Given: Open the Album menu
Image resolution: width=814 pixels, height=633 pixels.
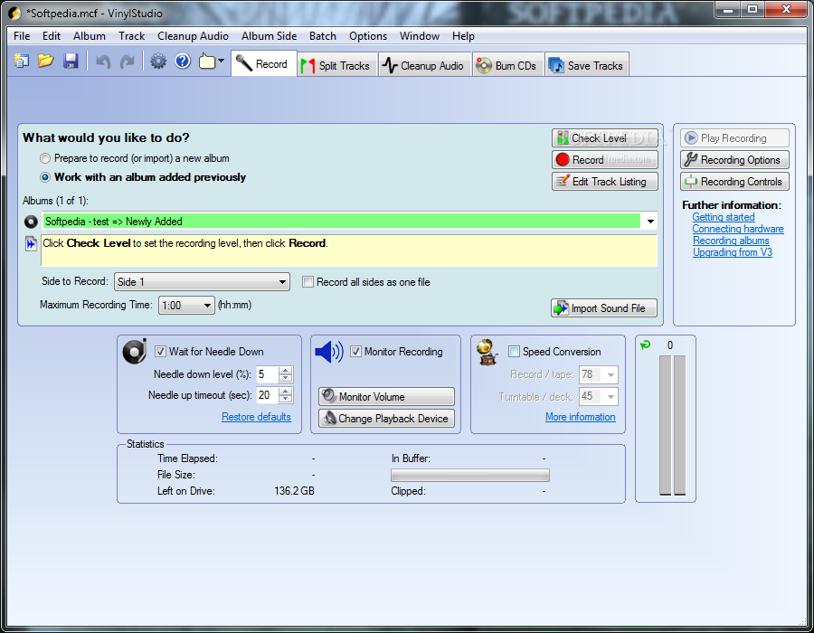Looking at the screenshot, I should pos(90,36).
